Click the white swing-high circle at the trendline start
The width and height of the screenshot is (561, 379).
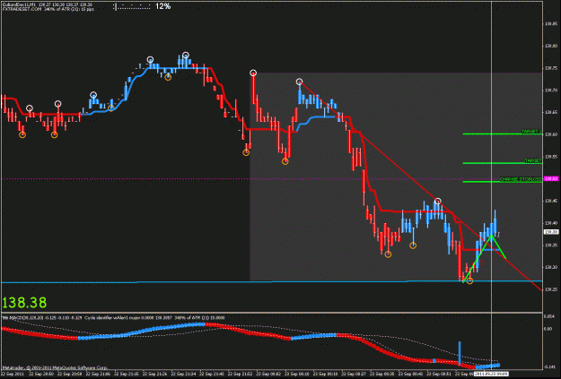tap(300, 82)
